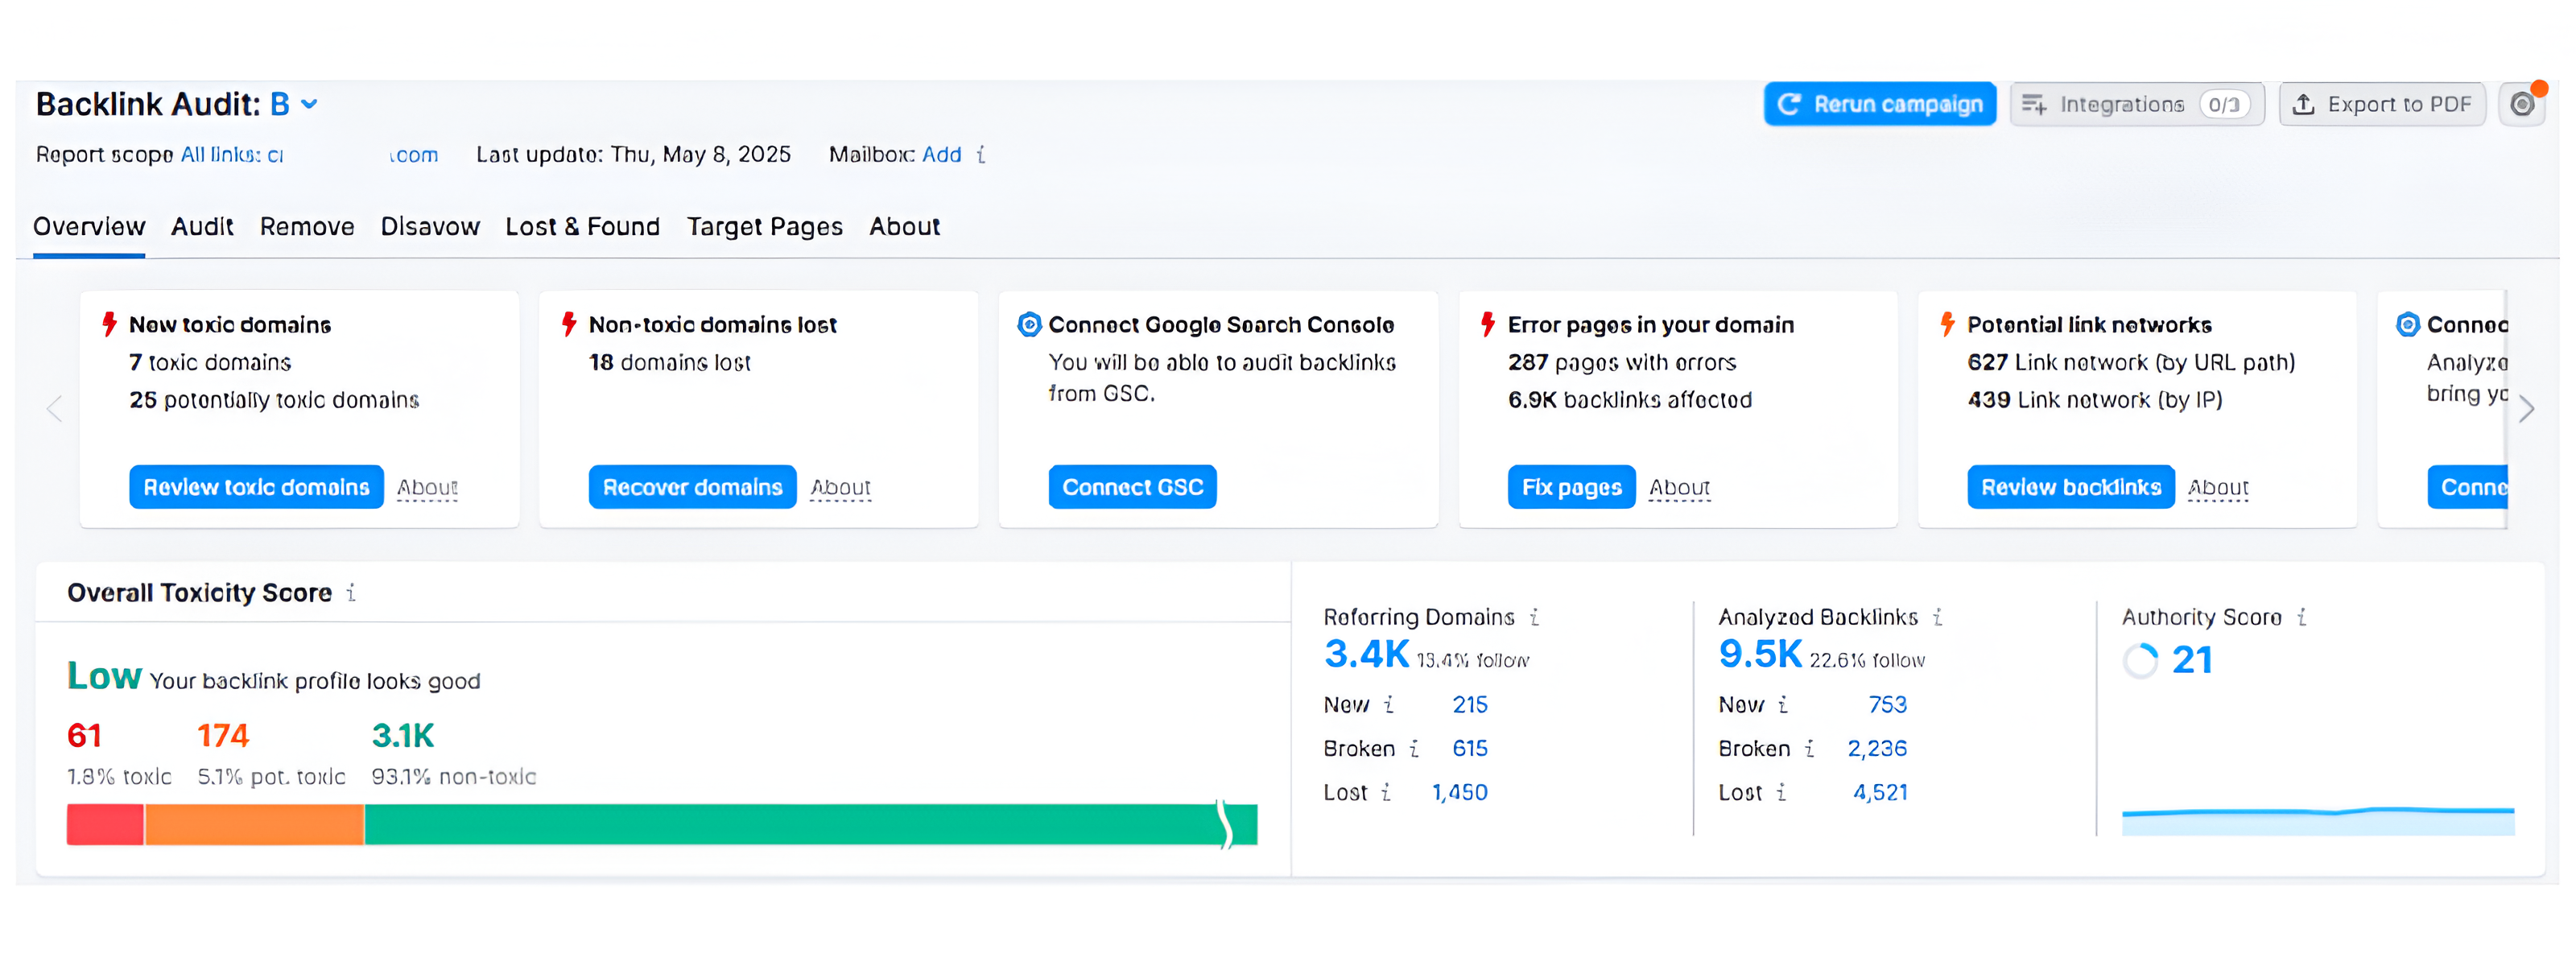
Task: Click info icon next to Analyzed Backlinks
Action: point(1937,618)
